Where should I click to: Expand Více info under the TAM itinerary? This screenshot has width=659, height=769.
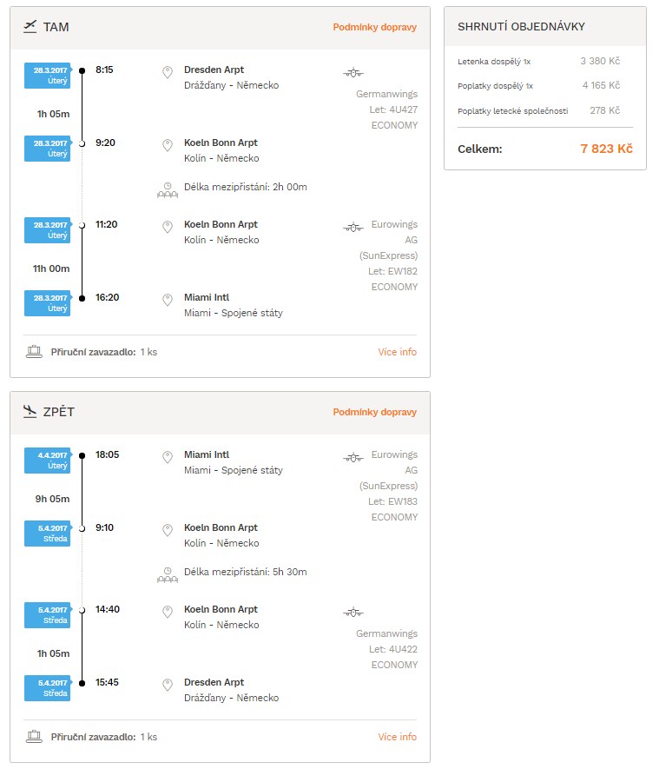[398, 352]
